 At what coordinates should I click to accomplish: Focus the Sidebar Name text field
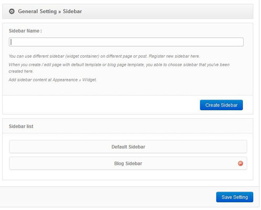(x=126, y=42)
